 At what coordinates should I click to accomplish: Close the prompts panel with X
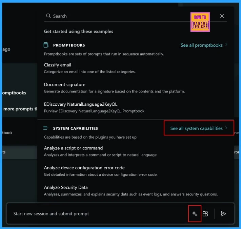pyautogui.click(x=222, y=16)
